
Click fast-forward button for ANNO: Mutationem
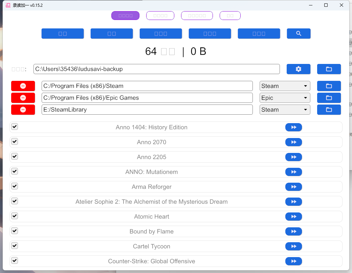coord(294,172)
